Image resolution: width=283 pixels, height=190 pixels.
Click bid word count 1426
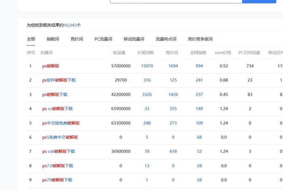click(x=173, y=95)
